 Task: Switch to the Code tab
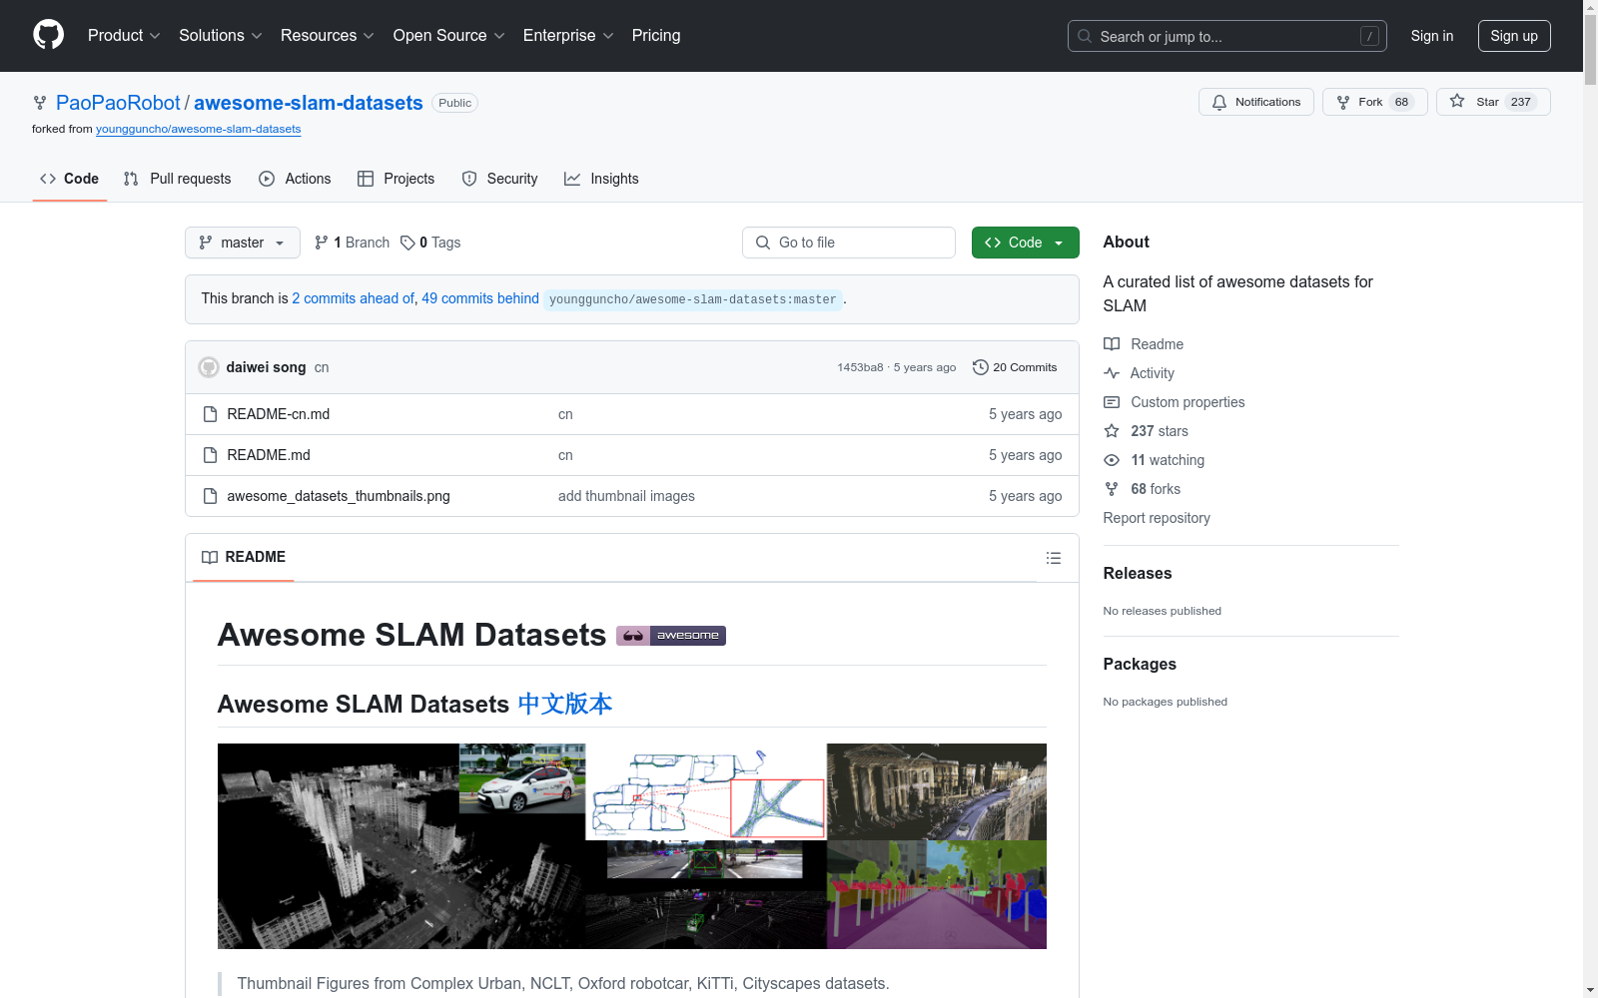pos(70,179)
